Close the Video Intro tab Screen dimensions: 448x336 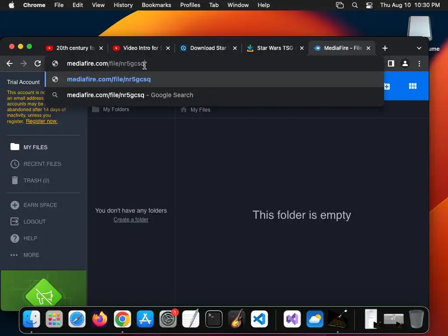[x=168, y=48]
